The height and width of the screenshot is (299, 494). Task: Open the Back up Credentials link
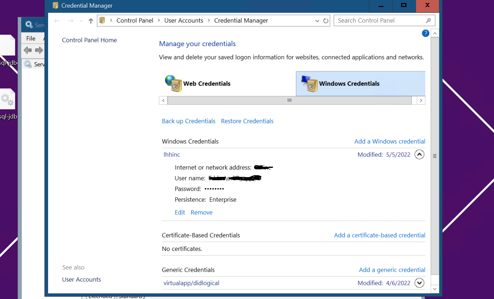pos(188,121)
